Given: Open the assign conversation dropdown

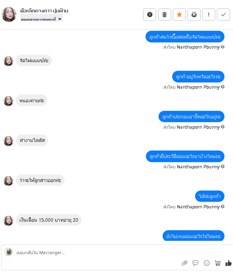Looking at the screenshot, I should (42, 19).
